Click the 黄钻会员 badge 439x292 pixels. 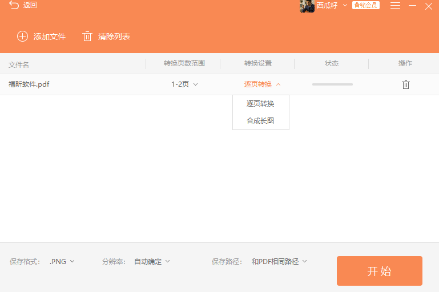pyautogui.click(x=366, y=5)
